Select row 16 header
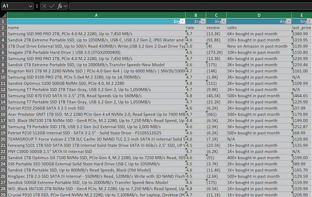The height and width of the screenshot is (197, 312). click(3, 115)
